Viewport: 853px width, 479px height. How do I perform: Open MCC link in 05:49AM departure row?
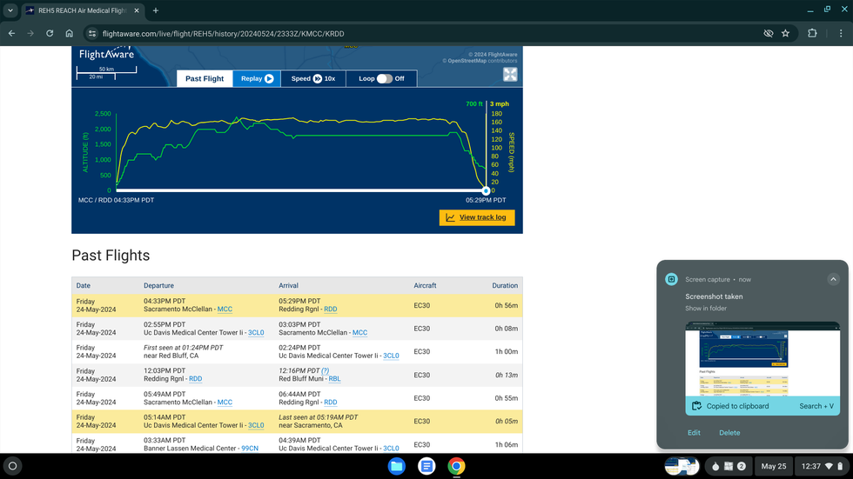(x=225, y=402)
